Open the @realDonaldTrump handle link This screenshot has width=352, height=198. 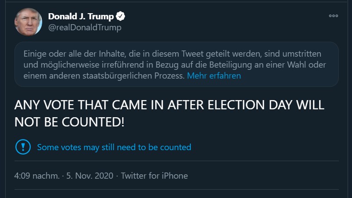pyautogui.click(x=84, y=28)
